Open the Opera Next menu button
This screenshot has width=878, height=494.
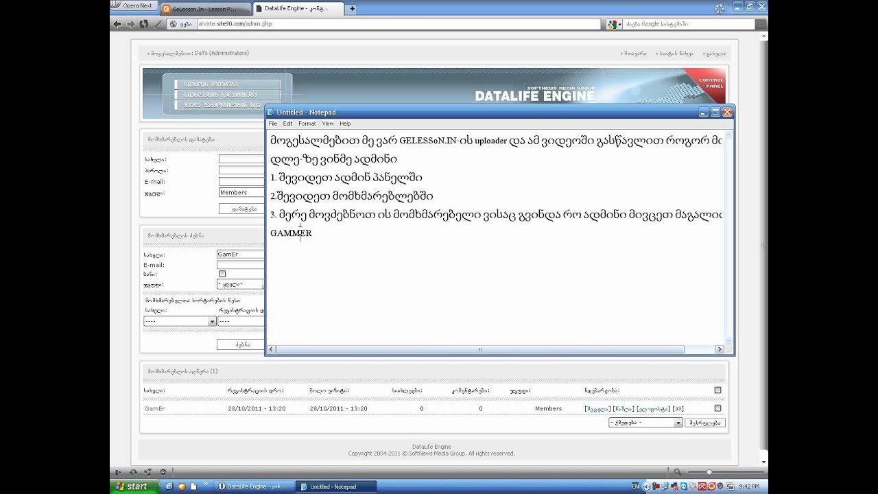click(x=134, y=5)
